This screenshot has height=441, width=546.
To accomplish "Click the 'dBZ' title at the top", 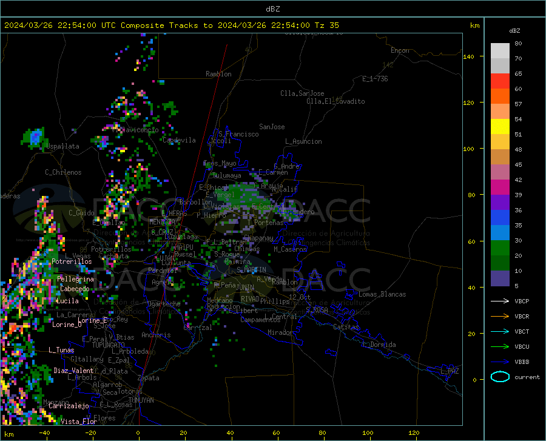I will (272, 9).
